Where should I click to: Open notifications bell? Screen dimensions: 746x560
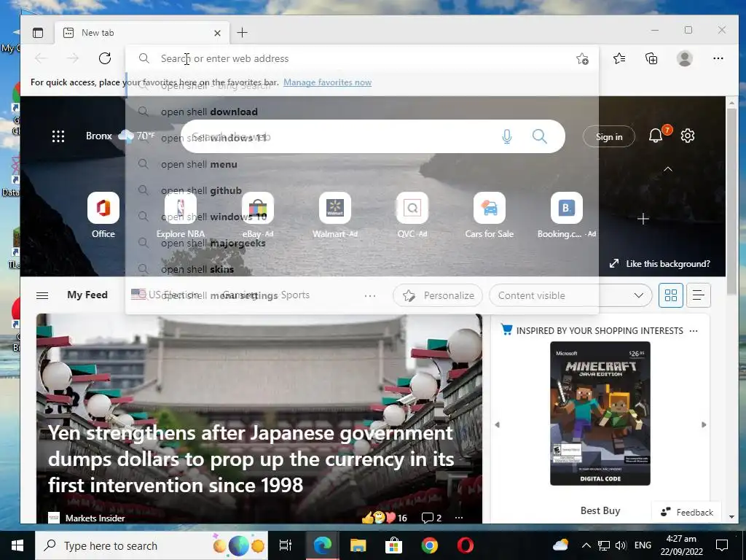(656, 136)
